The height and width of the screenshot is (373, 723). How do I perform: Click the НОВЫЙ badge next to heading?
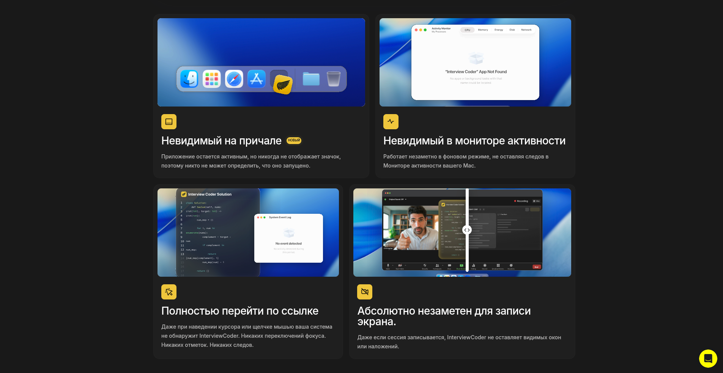pos(294,140)
